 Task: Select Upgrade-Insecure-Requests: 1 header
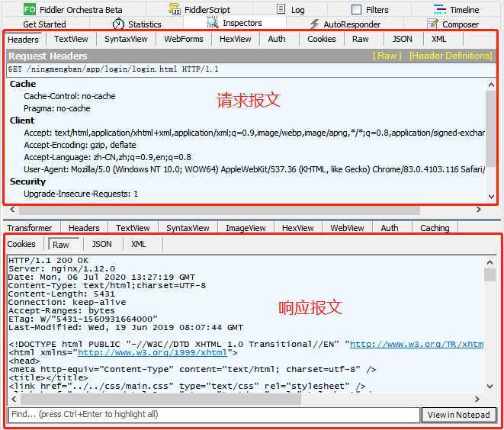click(81, 194)
